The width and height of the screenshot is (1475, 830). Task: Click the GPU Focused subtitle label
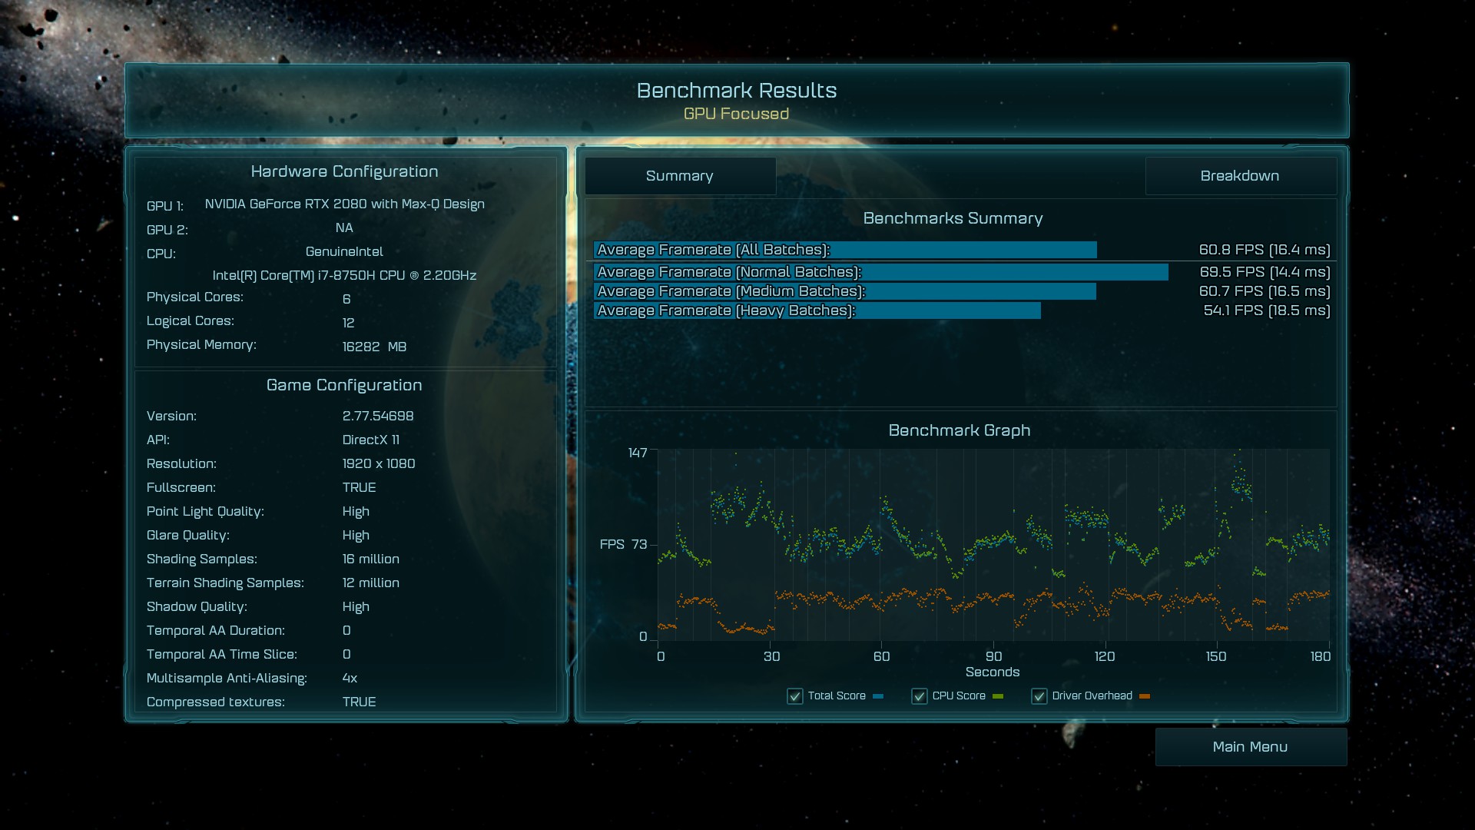[x=736, y=114]
